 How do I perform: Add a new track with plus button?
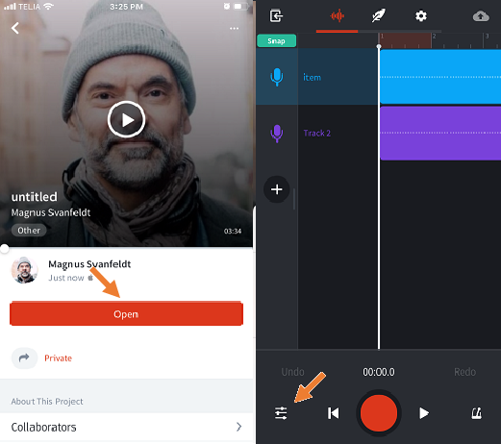coord(276,189)
